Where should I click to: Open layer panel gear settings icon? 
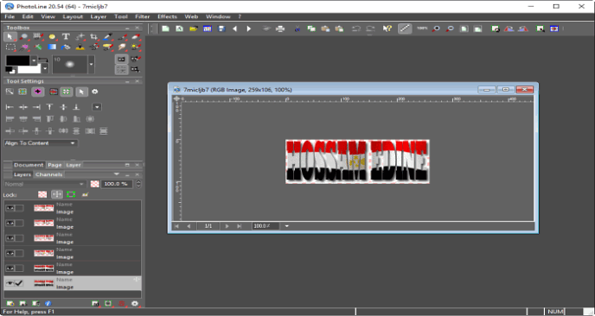[135, 304]
